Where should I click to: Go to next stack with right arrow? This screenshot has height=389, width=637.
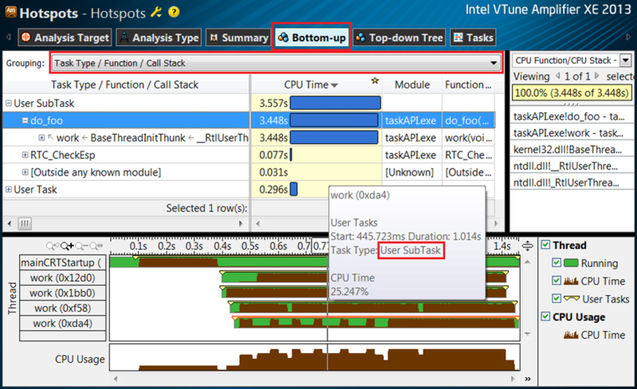596,76
